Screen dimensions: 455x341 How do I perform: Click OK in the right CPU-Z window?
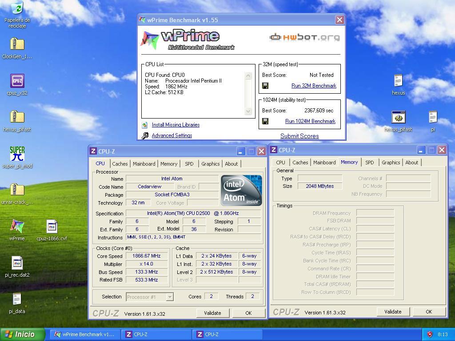pyautogui.click(x=429, y=312)
